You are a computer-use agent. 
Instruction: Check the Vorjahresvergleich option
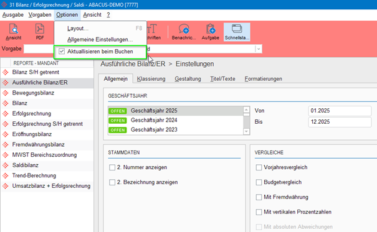click(x=259, y=167)
